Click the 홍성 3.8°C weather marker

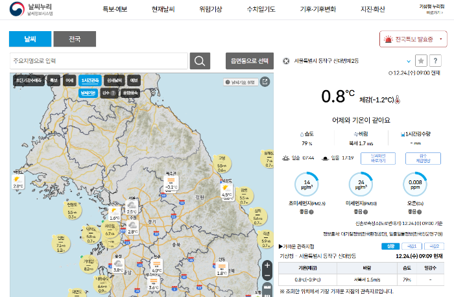(118, 266)
